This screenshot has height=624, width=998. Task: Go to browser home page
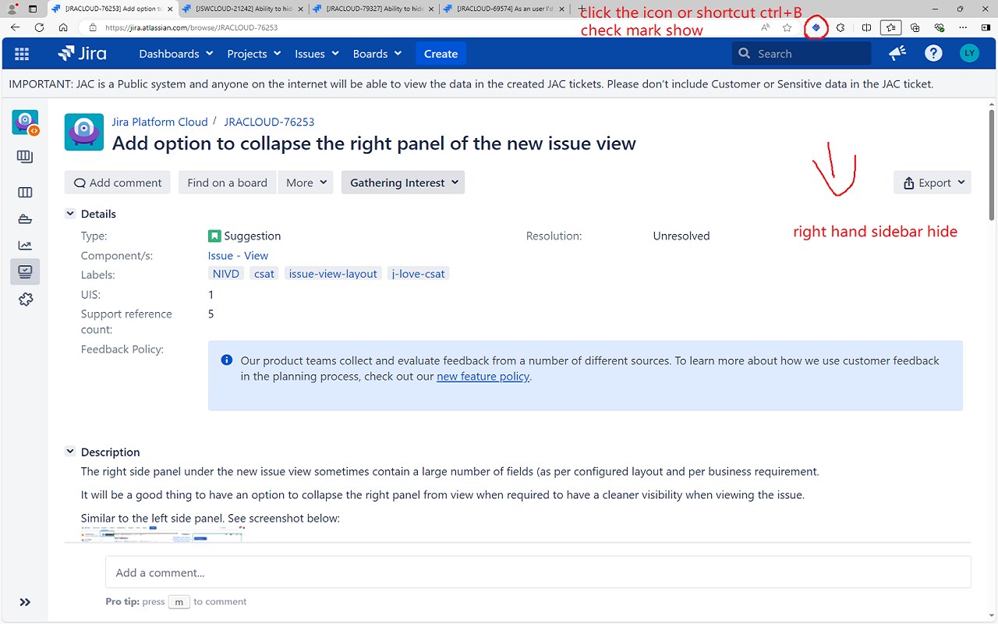63,27
